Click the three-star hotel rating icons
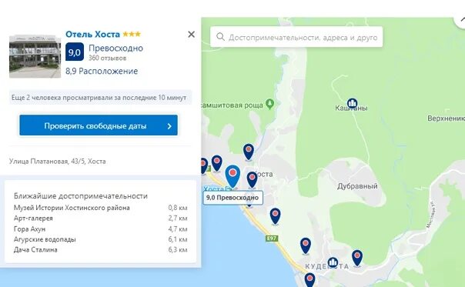The image size is (465, 287). pyautogui.click(x=132, y=34)
